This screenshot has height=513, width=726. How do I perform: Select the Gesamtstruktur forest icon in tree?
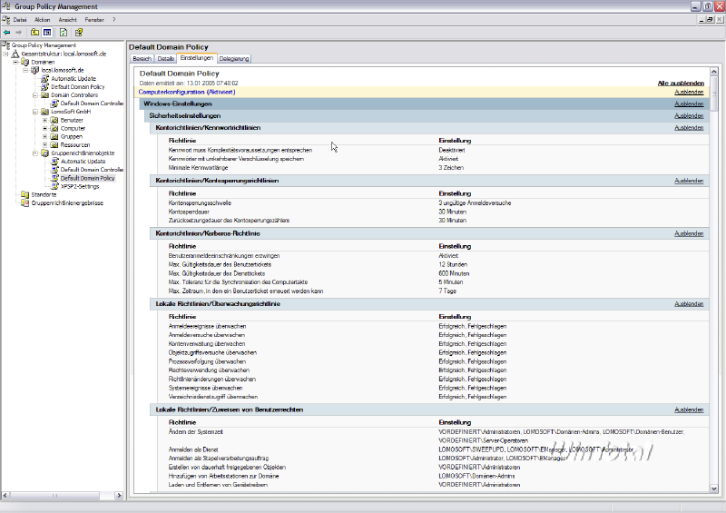click(16, 54)
